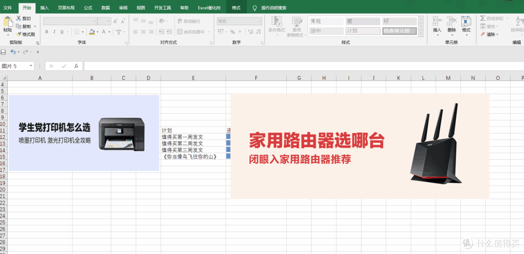
Task: Click the 操作说明搜索 search box
Action: point(273,8)
